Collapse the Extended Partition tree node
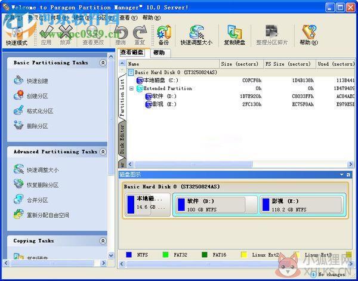This screenshot has width=358, height=281. click(x=131, y=88)
